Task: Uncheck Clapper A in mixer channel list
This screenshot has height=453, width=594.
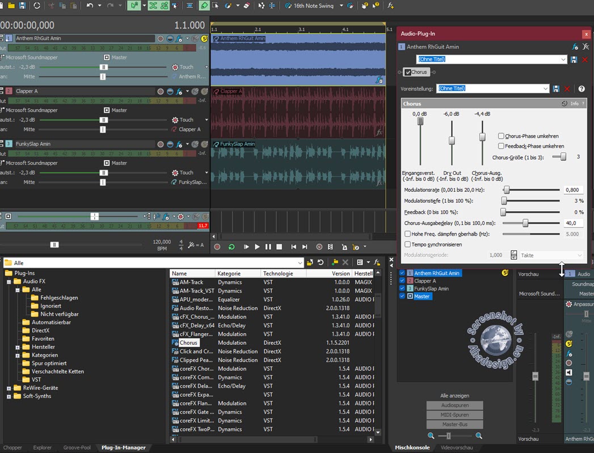Action: tap(402, 280)
